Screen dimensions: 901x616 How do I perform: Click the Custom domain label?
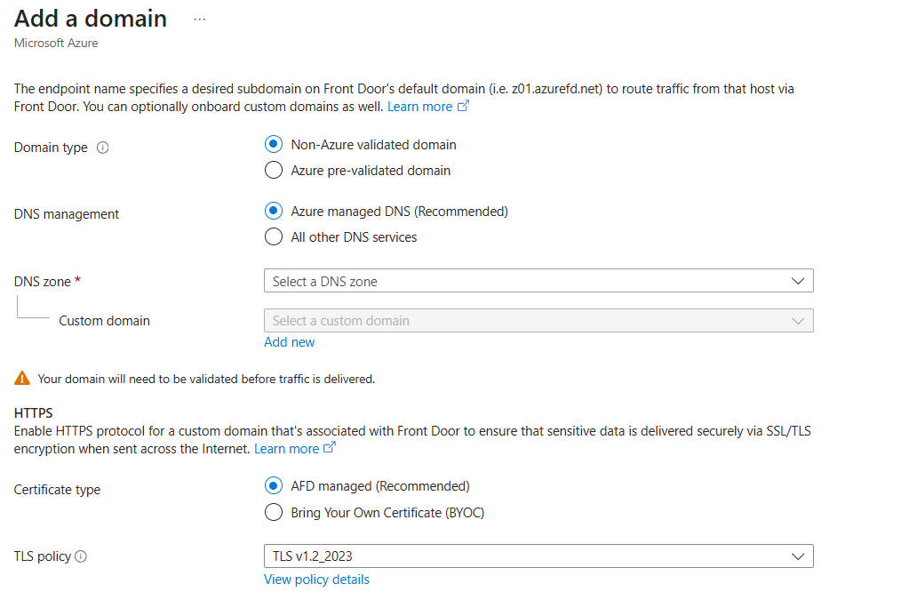(x=104, y=321)
